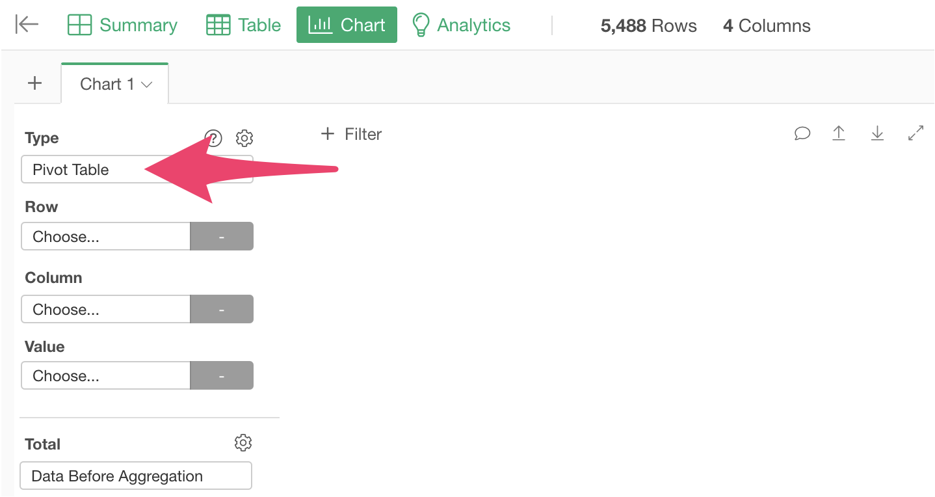Click the Row function selector button

tap(221, 237)
